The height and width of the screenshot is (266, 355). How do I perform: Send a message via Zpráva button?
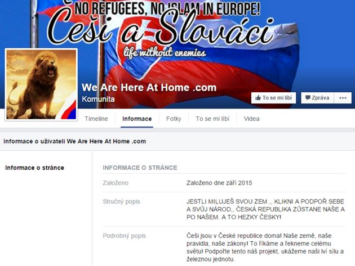(317, 98)
